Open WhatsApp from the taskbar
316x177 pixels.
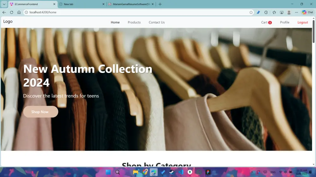(x=199, y=172)
